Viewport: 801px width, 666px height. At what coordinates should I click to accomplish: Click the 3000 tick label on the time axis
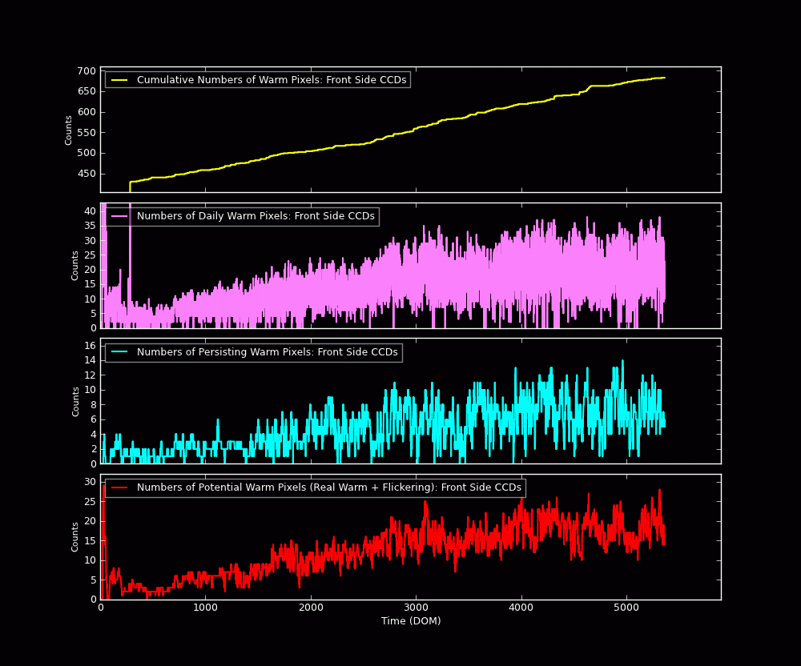[x=416, y=608]
